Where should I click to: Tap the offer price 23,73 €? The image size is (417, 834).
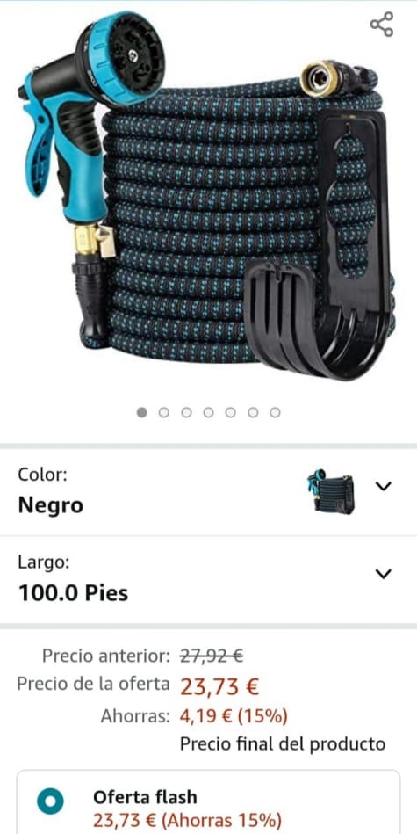tap(220, 686)
